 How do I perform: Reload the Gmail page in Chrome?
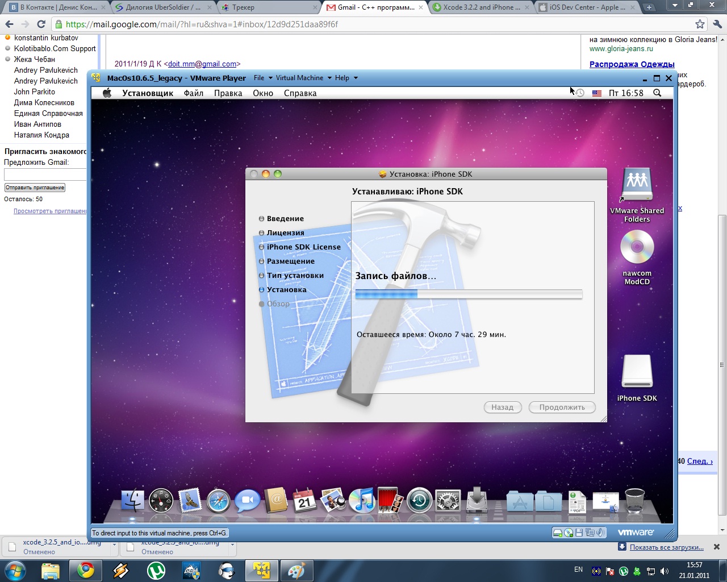[x=41, y=24]
